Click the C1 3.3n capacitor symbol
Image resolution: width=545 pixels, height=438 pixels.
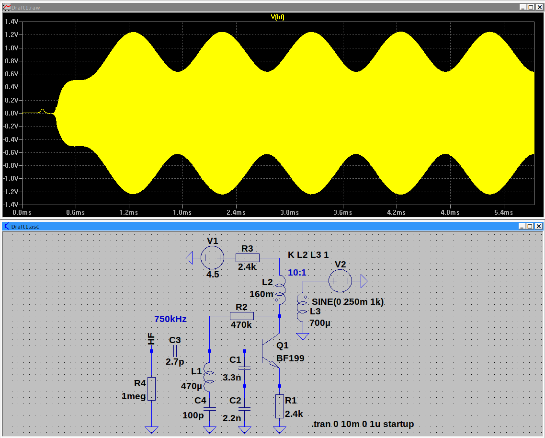(x=244, y=369)
